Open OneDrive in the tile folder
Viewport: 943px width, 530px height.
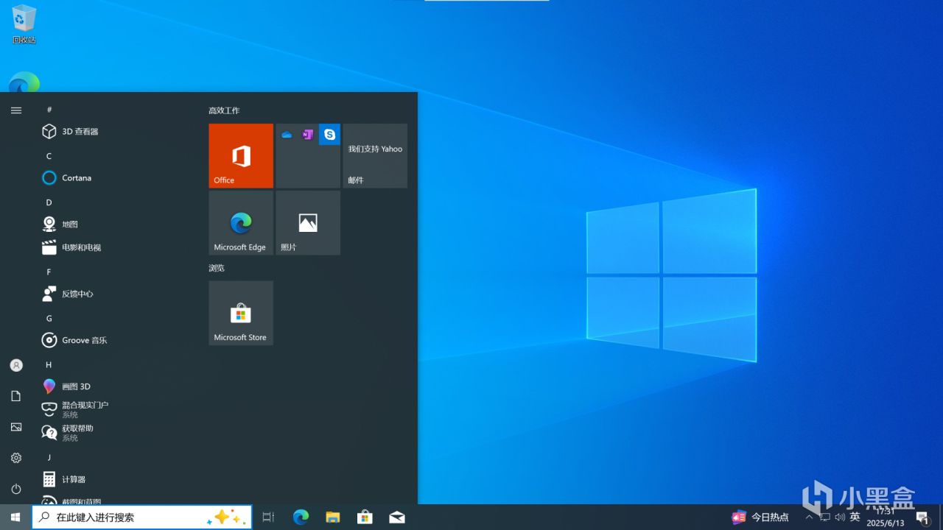tap(287, 135)
